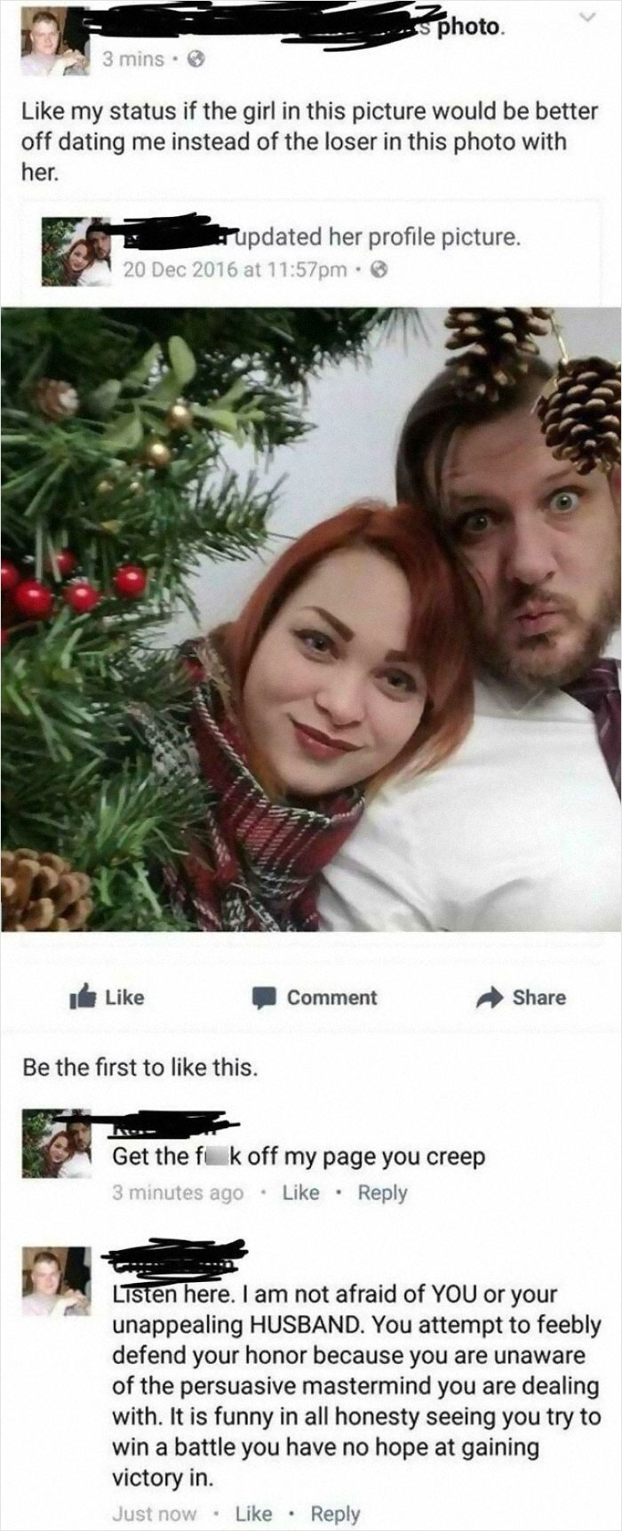Click the '3 mins' timestamp
This screenshot has height=1531, width=622.
[x=132, y=60]
